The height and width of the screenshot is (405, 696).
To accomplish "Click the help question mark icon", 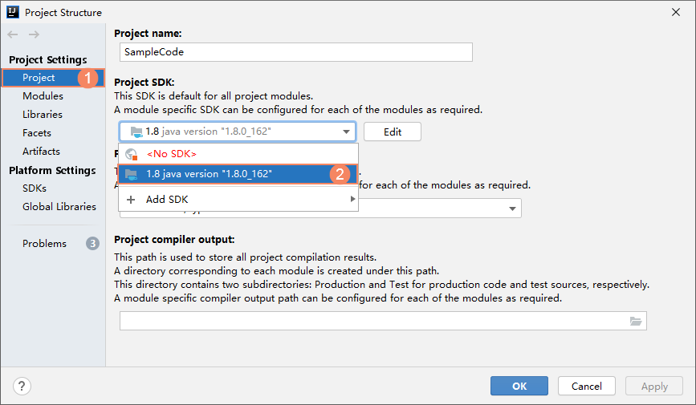I will click(22, 386).
